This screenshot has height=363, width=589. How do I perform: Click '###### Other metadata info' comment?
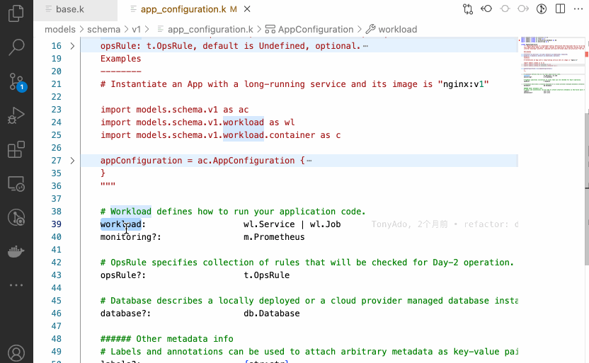point(167,339)
